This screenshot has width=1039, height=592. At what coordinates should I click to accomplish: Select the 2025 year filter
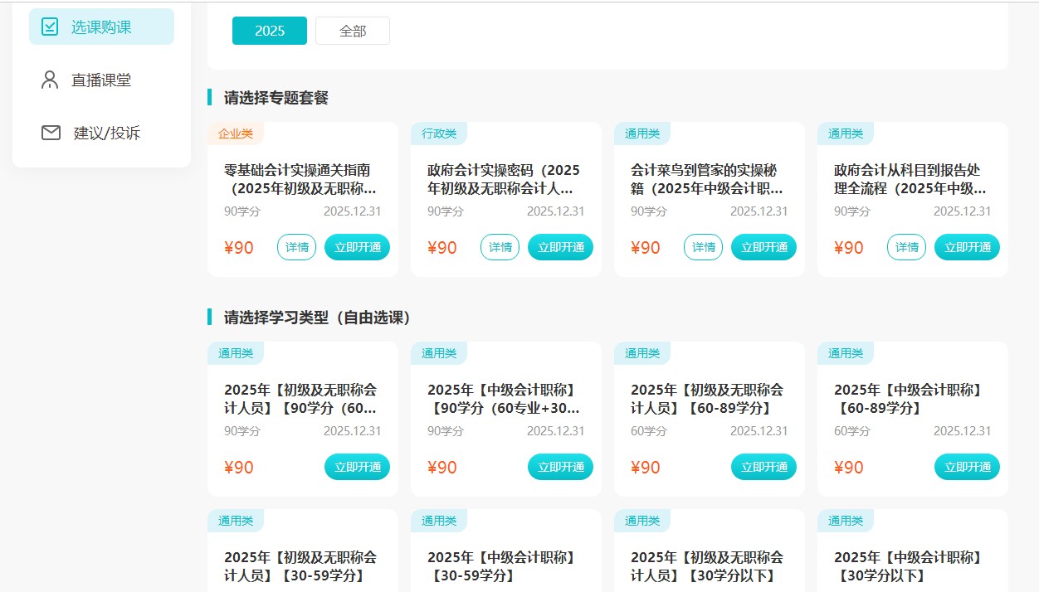pyautogui.click(x=270, y=31)
